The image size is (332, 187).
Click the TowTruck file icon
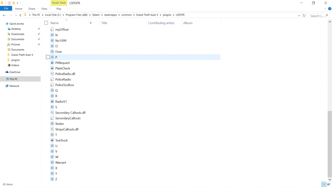(x=52, y=140)
